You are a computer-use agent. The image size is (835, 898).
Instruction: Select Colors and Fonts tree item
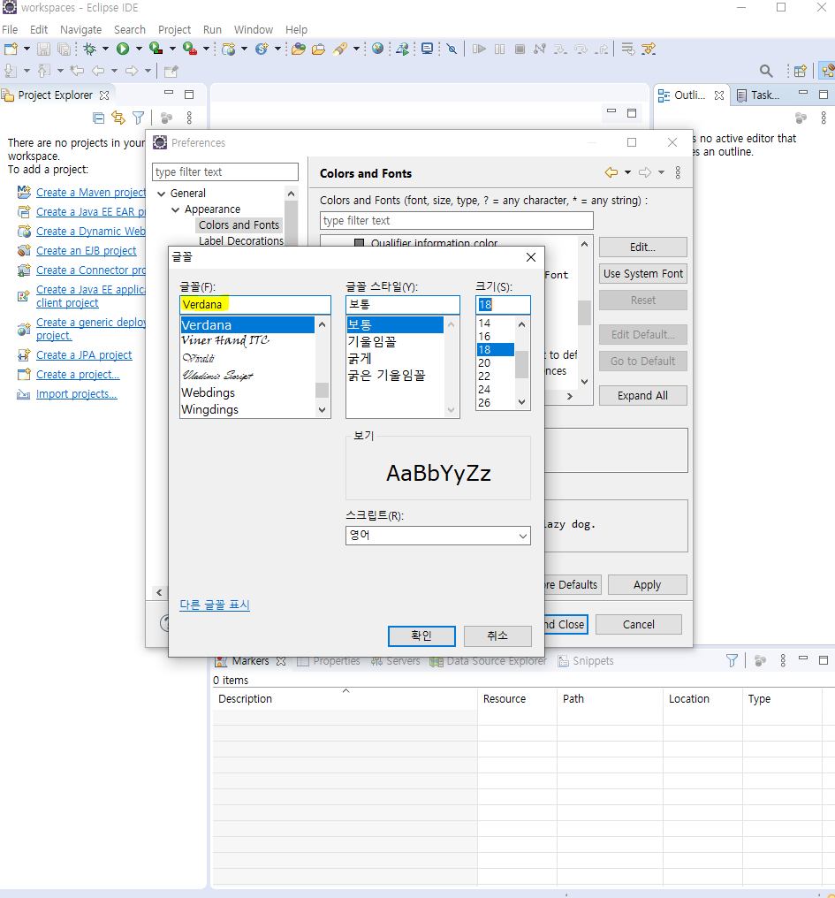point(239,225)
